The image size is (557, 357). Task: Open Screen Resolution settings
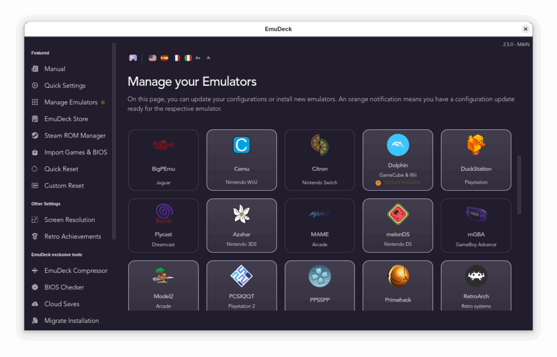[x=69, y=220]
